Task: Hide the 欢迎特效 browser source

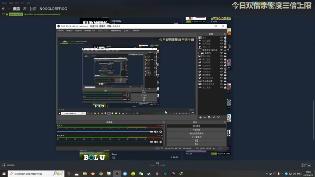Action: (x=222, y=75)
